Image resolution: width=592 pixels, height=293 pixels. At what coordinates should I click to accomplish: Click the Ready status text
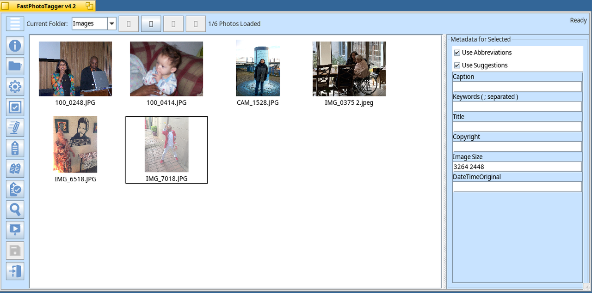[x=578, y=20]
